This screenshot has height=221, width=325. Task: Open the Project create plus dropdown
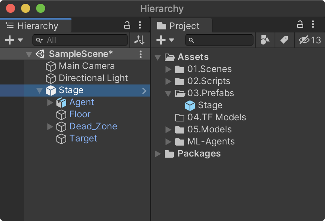point(166,40)
